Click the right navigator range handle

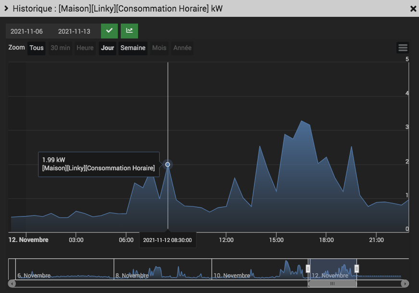[x=356, y=268]
